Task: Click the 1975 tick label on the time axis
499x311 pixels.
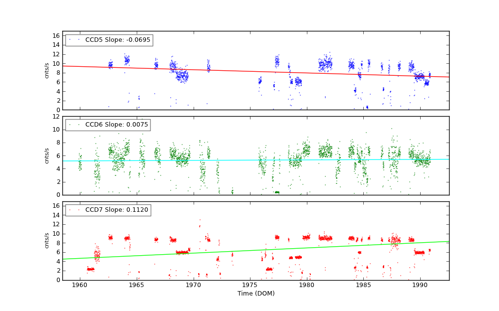Action: (249, 286)
